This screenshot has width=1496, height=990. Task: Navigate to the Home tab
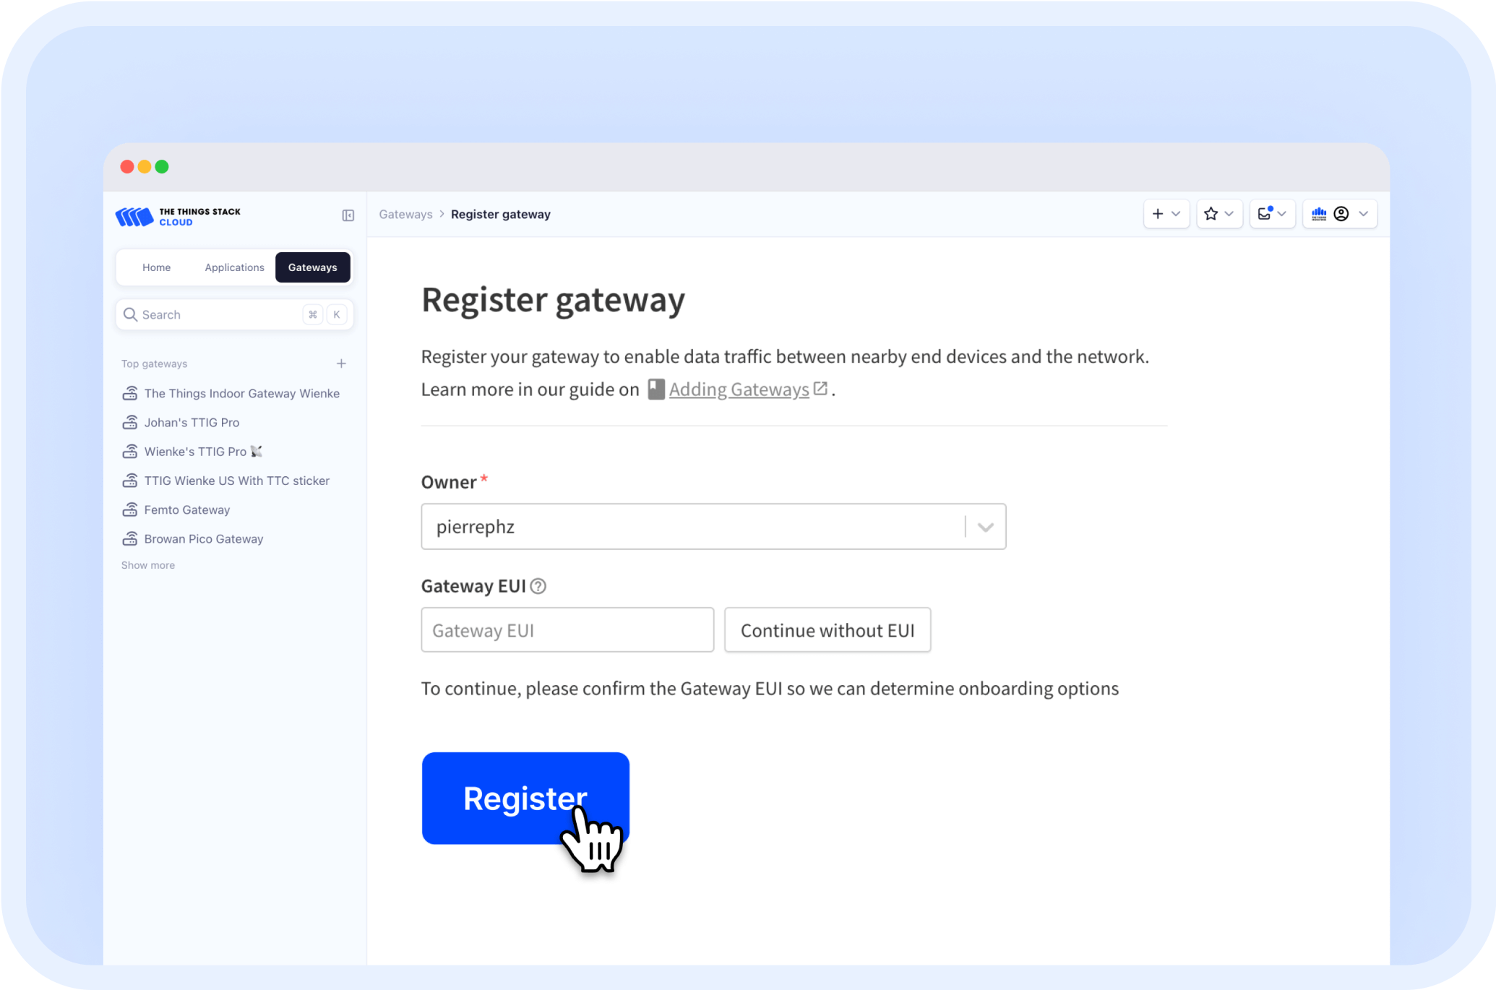157,267
